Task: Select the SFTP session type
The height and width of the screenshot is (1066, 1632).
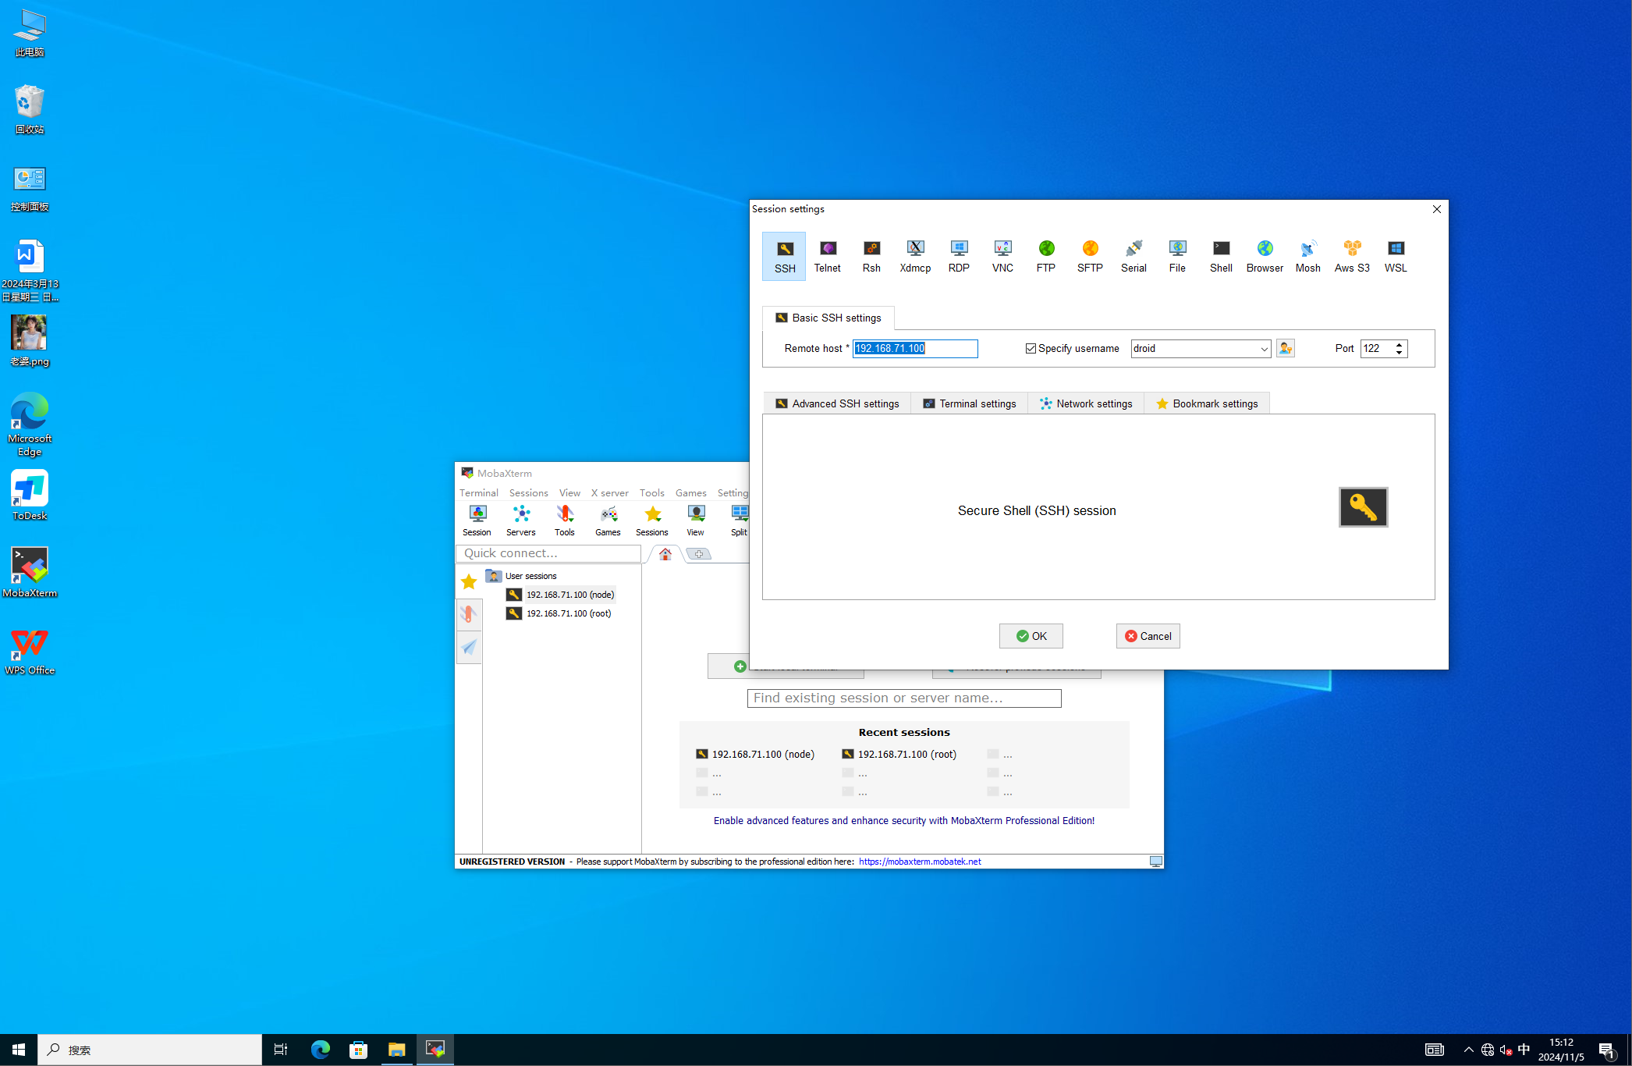Action: [x=1090, y=256]
